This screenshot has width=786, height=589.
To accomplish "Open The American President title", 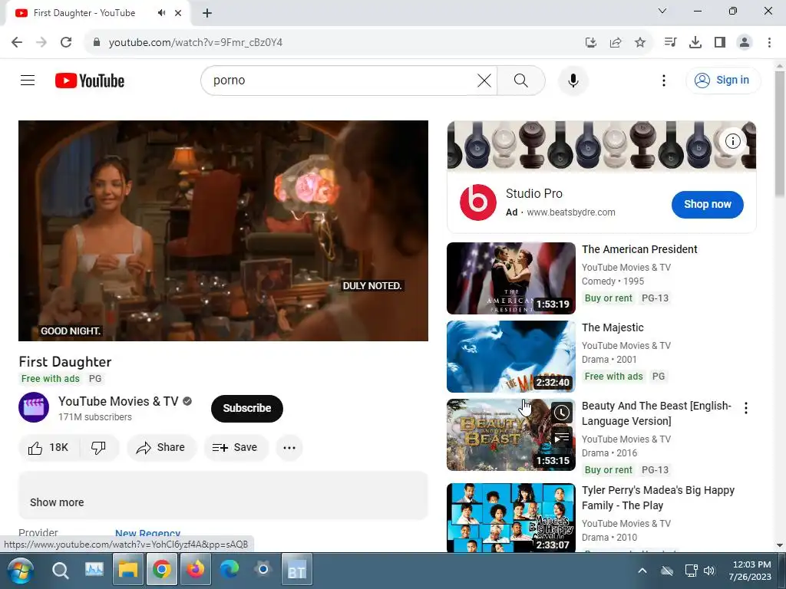I will pos(639,249).
